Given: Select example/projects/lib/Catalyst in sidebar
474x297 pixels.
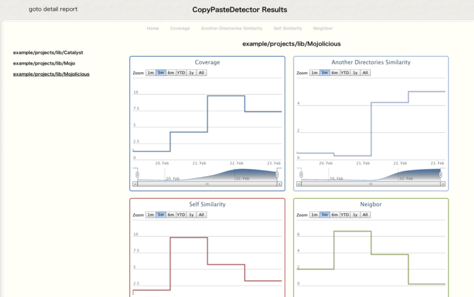Looking at the screenshot, I should tap(48, 52).
